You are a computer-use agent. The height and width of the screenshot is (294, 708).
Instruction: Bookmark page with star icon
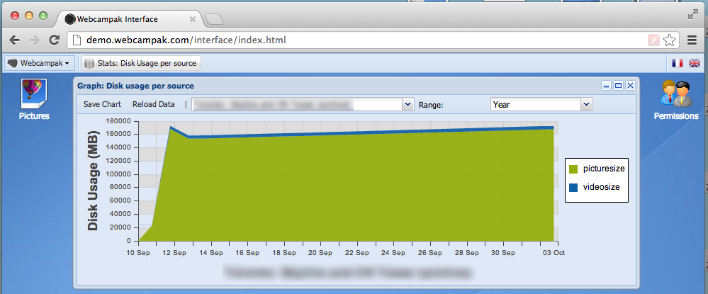(x=669, y=40)
